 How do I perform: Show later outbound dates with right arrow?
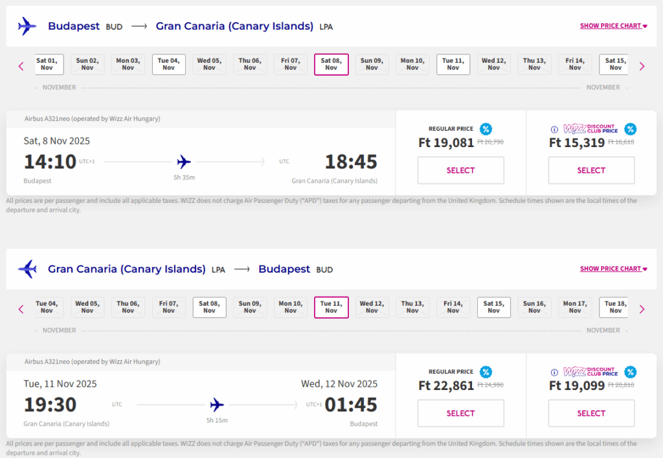tap(642, 66)
